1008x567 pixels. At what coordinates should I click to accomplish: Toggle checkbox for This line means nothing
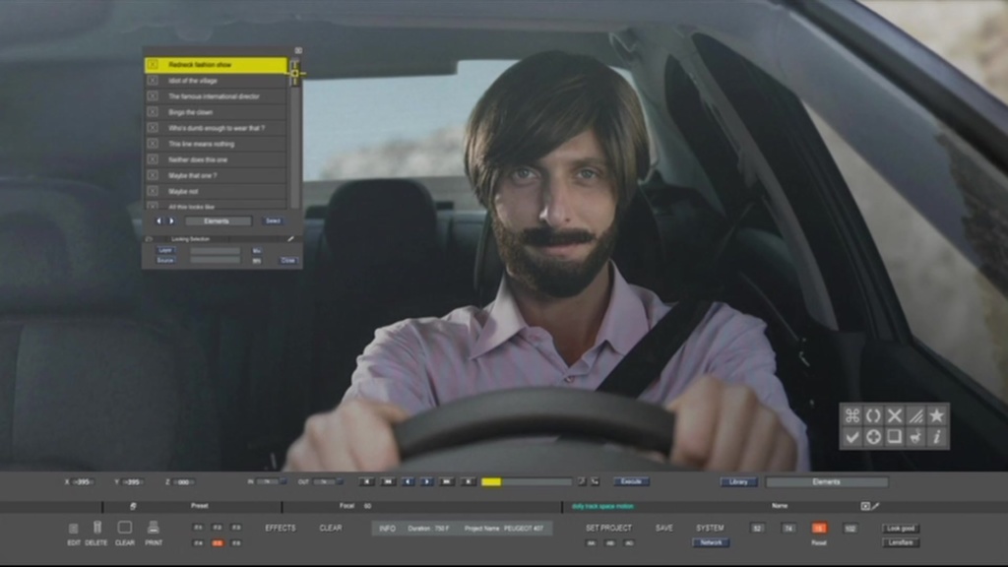(153, 144)
